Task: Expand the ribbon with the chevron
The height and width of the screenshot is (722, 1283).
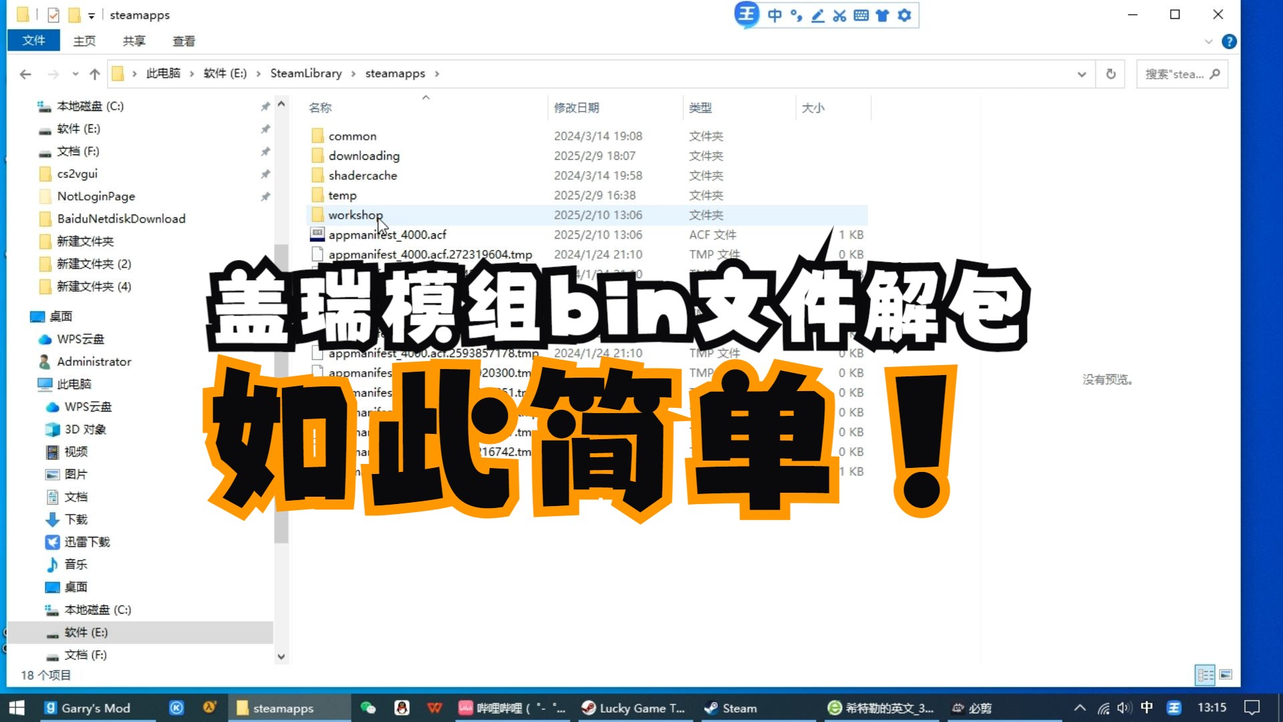Action: tap(1208, 41)
